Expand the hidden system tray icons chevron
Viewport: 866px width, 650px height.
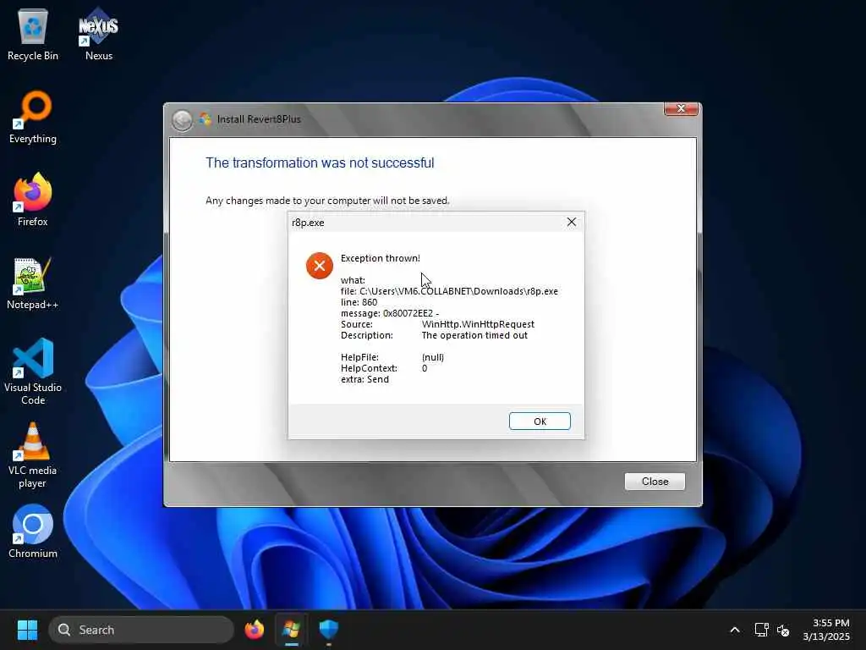click(735, 630)
